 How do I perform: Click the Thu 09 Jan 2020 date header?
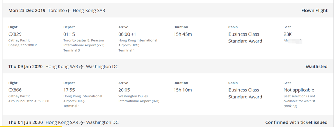tap(25, 67)
